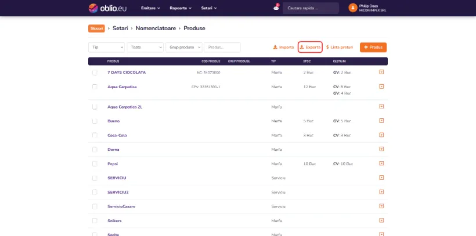
Task: Open row actions for Snikers
Action: [x=381, y=220]
